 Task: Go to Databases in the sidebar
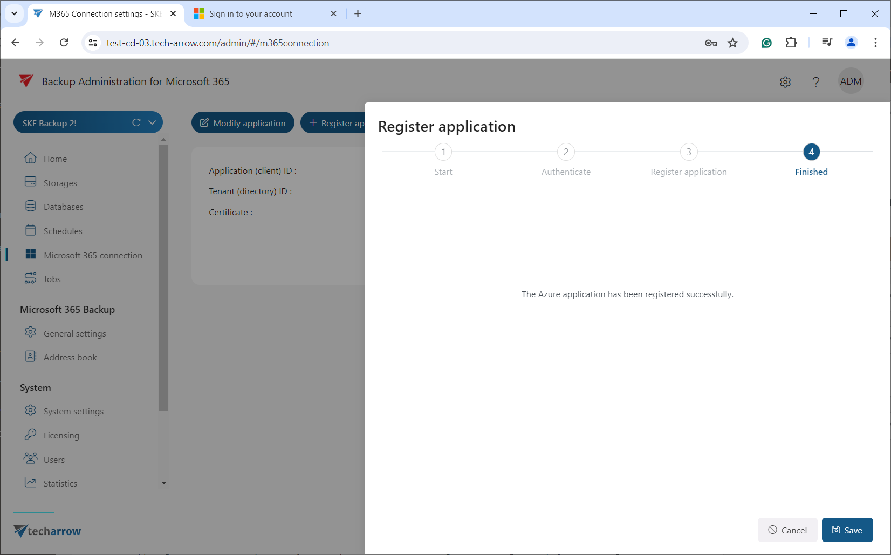point(63,207)
